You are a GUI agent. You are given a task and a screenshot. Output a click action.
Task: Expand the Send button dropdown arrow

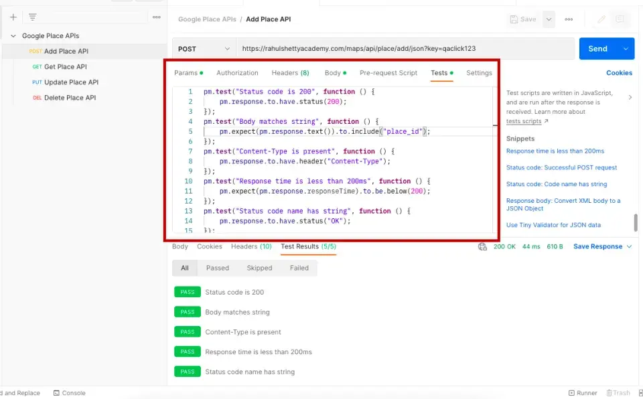pyautogui.click(x=626, y=49)
